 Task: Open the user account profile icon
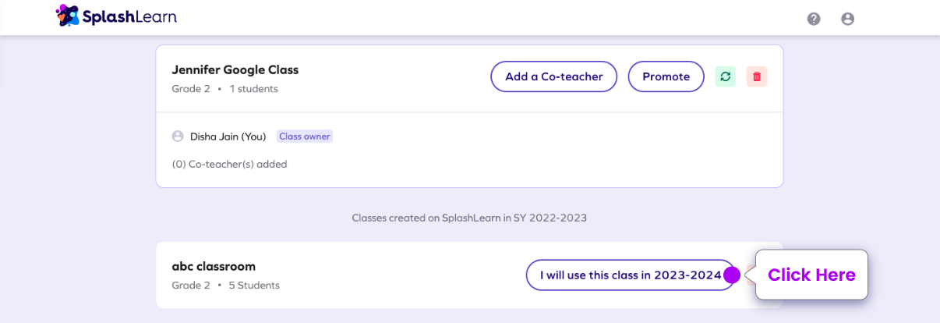(x=848, y=19)
